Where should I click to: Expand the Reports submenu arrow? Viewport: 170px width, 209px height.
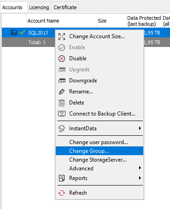point(140,178)
